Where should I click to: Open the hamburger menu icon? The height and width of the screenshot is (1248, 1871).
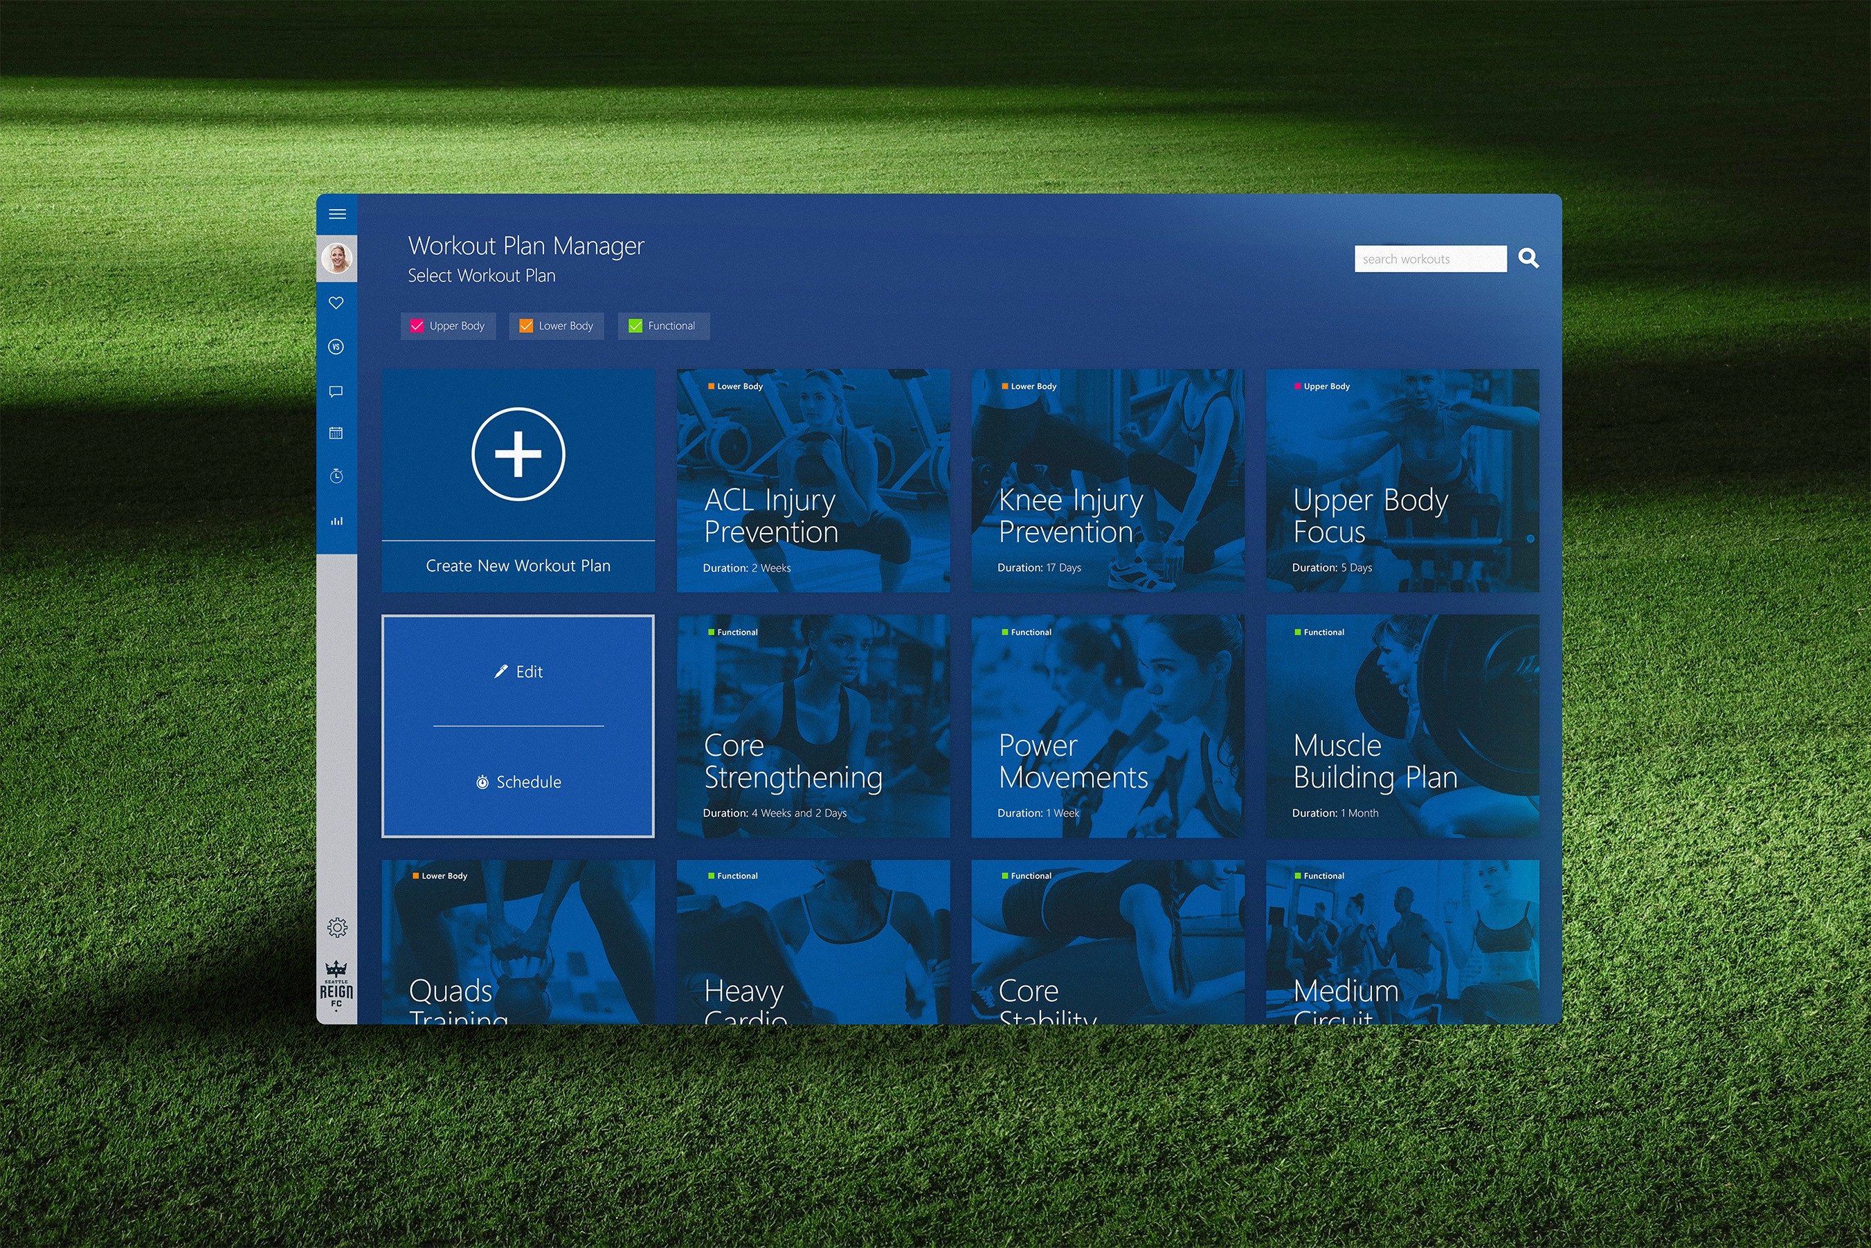336,214
